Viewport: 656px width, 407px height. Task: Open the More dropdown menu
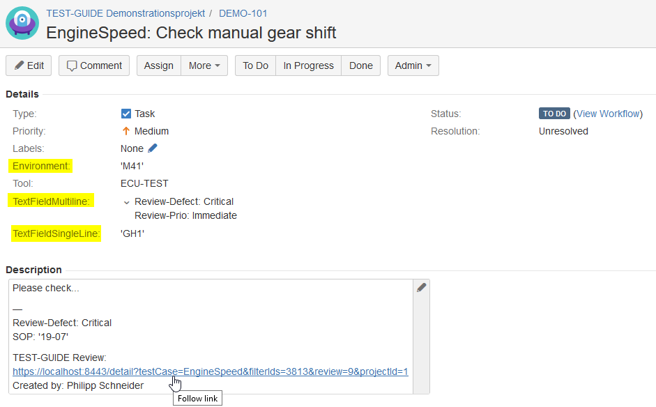(x=204, y=66)
